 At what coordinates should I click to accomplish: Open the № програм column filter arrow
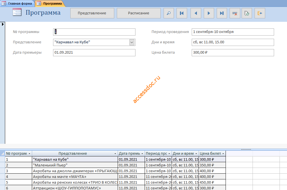[x=29, y=154]
